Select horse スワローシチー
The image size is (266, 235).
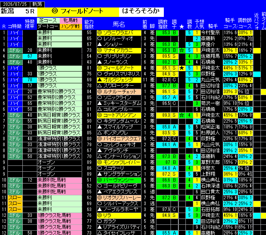(119, 86)
